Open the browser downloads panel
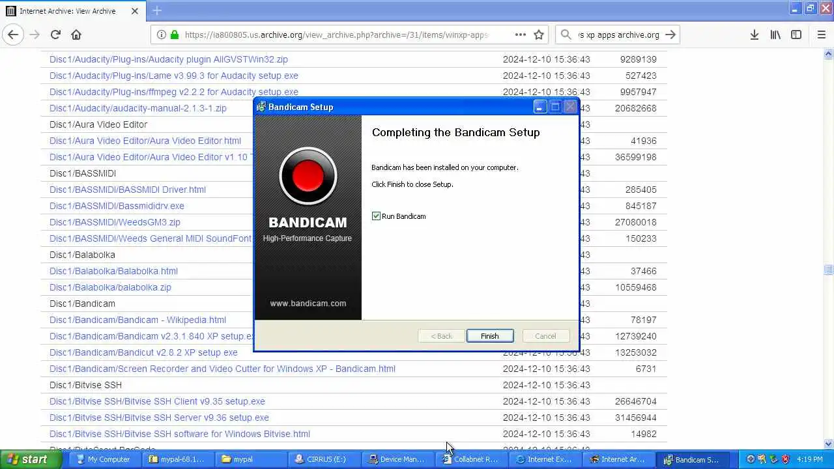 pos(755,35)
